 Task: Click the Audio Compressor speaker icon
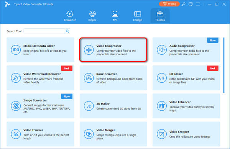tap(162, 50)
